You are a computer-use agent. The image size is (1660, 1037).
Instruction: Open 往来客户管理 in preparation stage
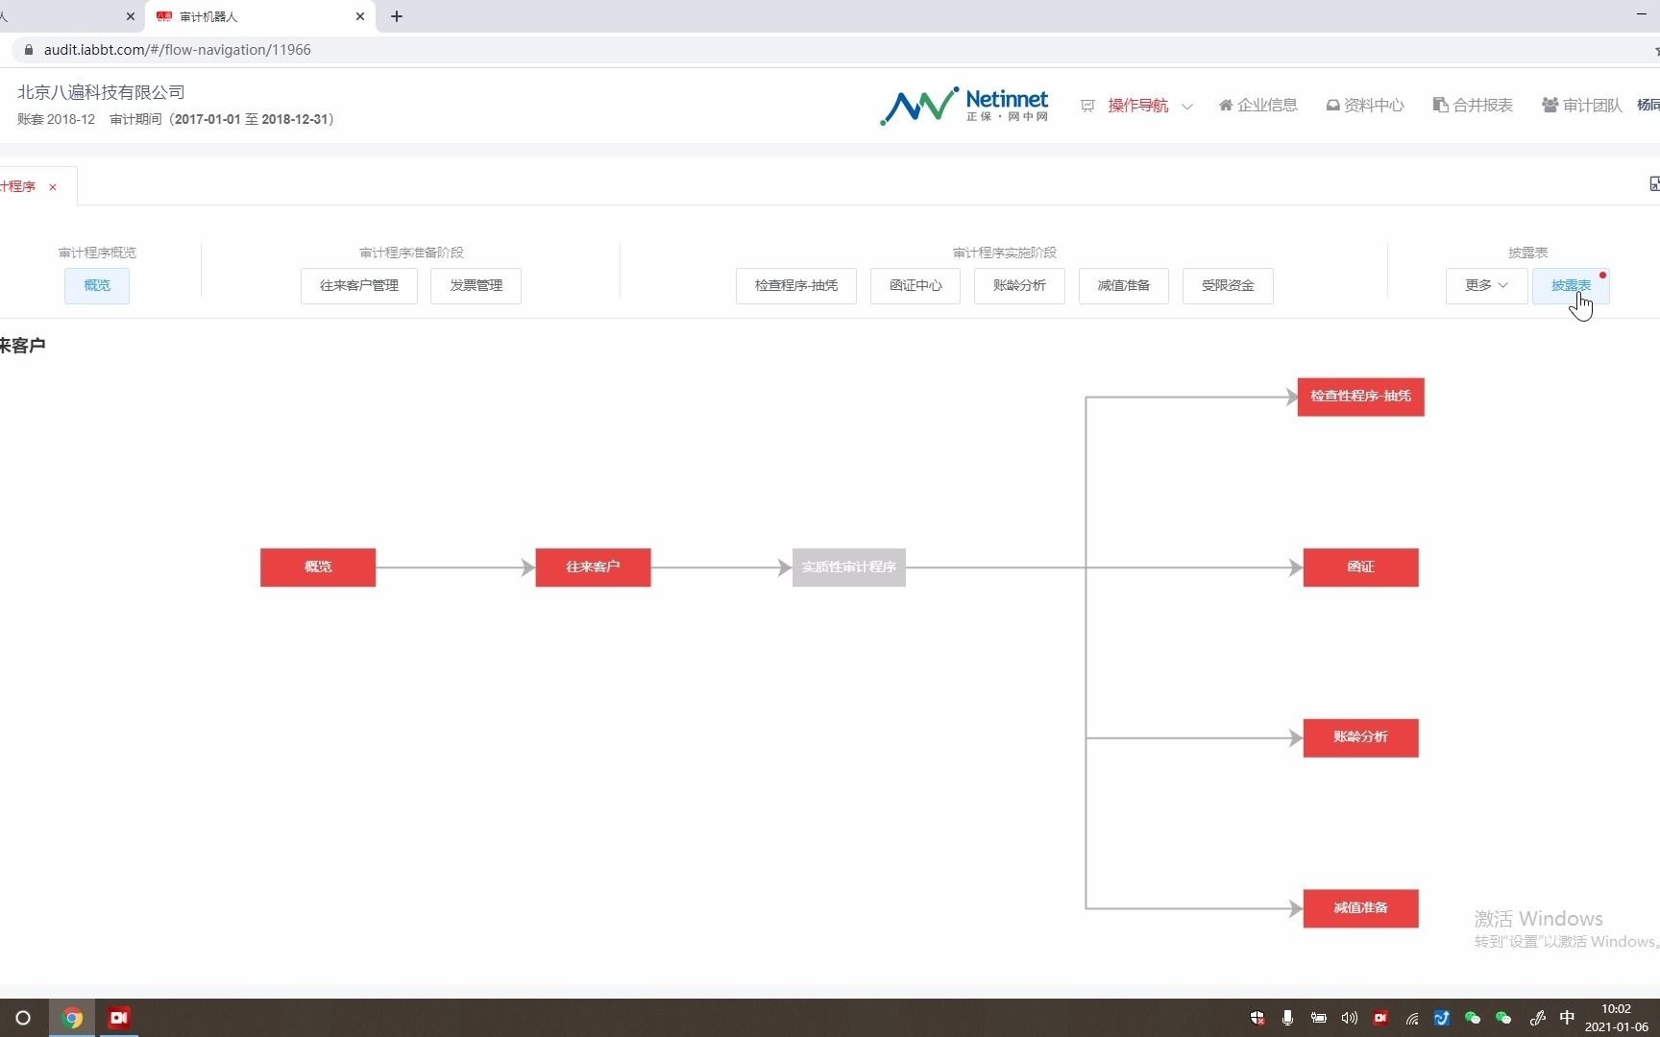[359, 286]
